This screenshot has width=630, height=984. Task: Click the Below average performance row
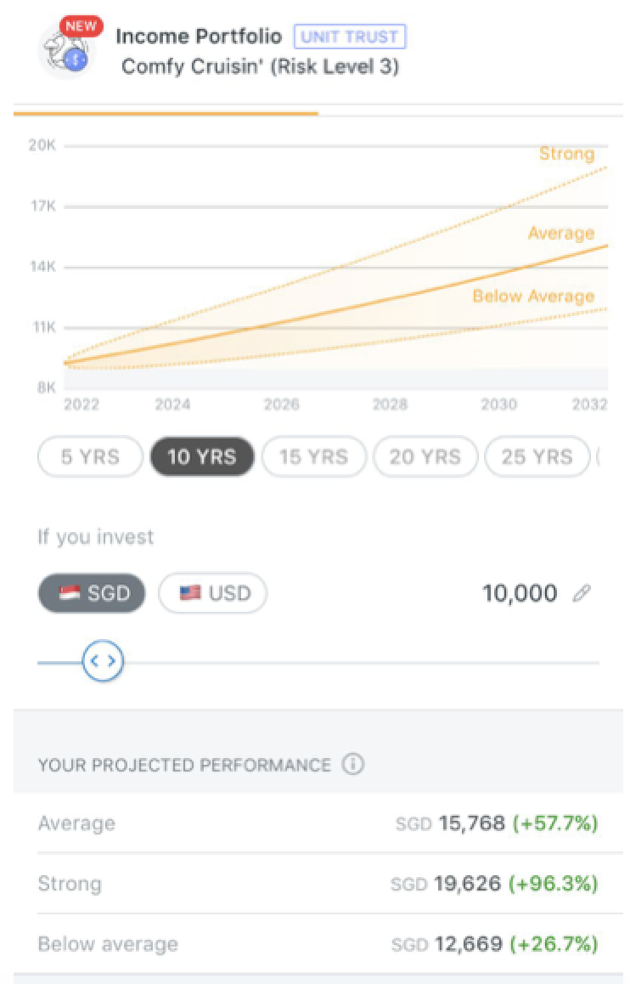pyautogui.click(x=318, y=944)
